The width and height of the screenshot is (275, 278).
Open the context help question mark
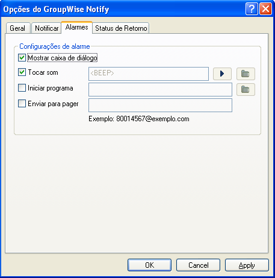(x=252, y=9)
